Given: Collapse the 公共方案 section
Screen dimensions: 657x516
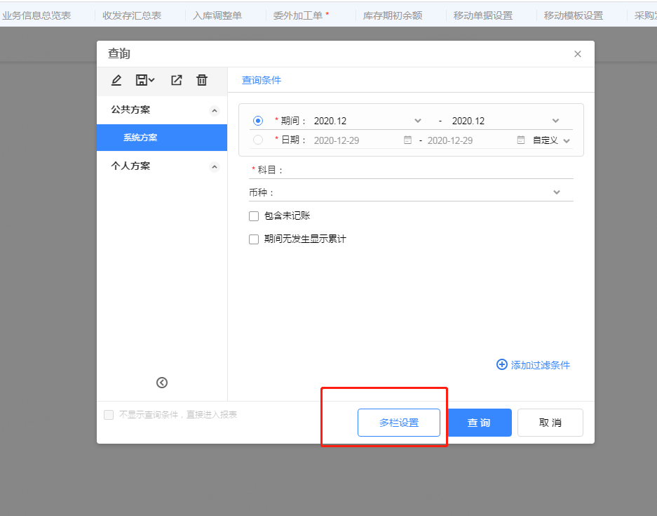Looking at the screenshot, I should pos(215,111).
